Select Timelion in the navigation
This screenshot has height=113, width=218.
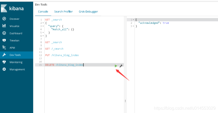point(14,40)
